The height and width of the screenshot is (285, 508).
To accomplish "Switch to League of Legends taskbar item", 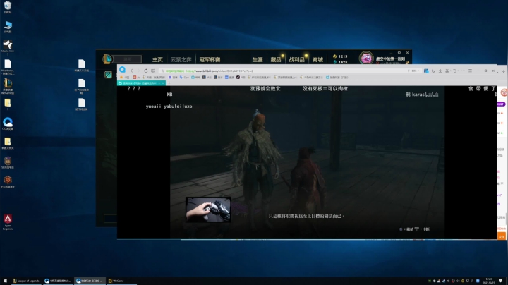I will point(26,281).
